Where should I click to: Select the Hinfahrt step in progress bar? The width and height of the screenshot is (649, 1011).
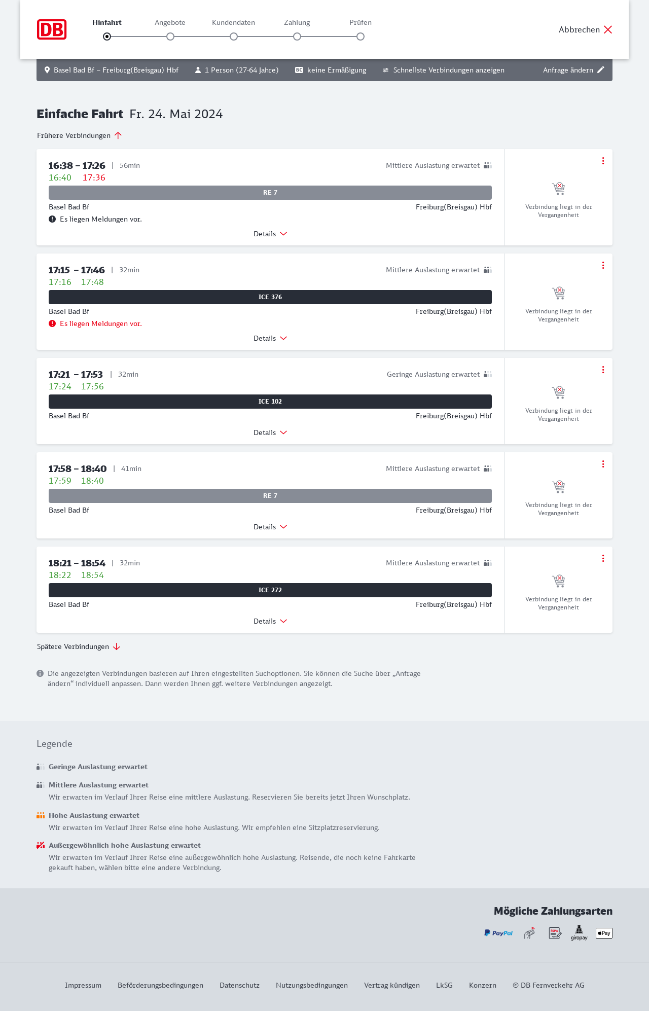click(107, 37)
